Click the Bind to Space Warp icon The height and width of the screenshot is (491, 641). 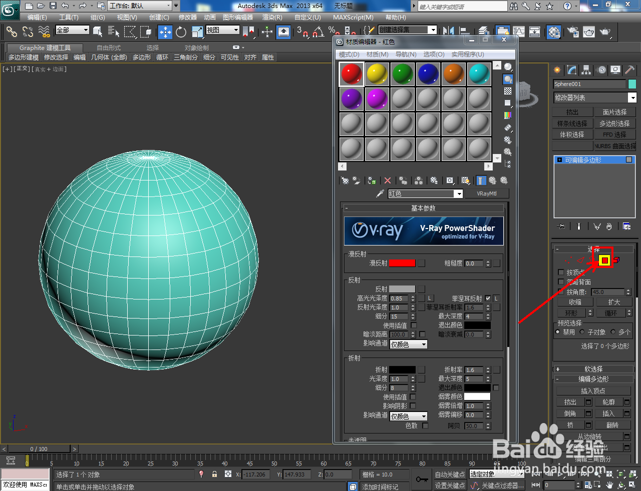pos(44,32)
